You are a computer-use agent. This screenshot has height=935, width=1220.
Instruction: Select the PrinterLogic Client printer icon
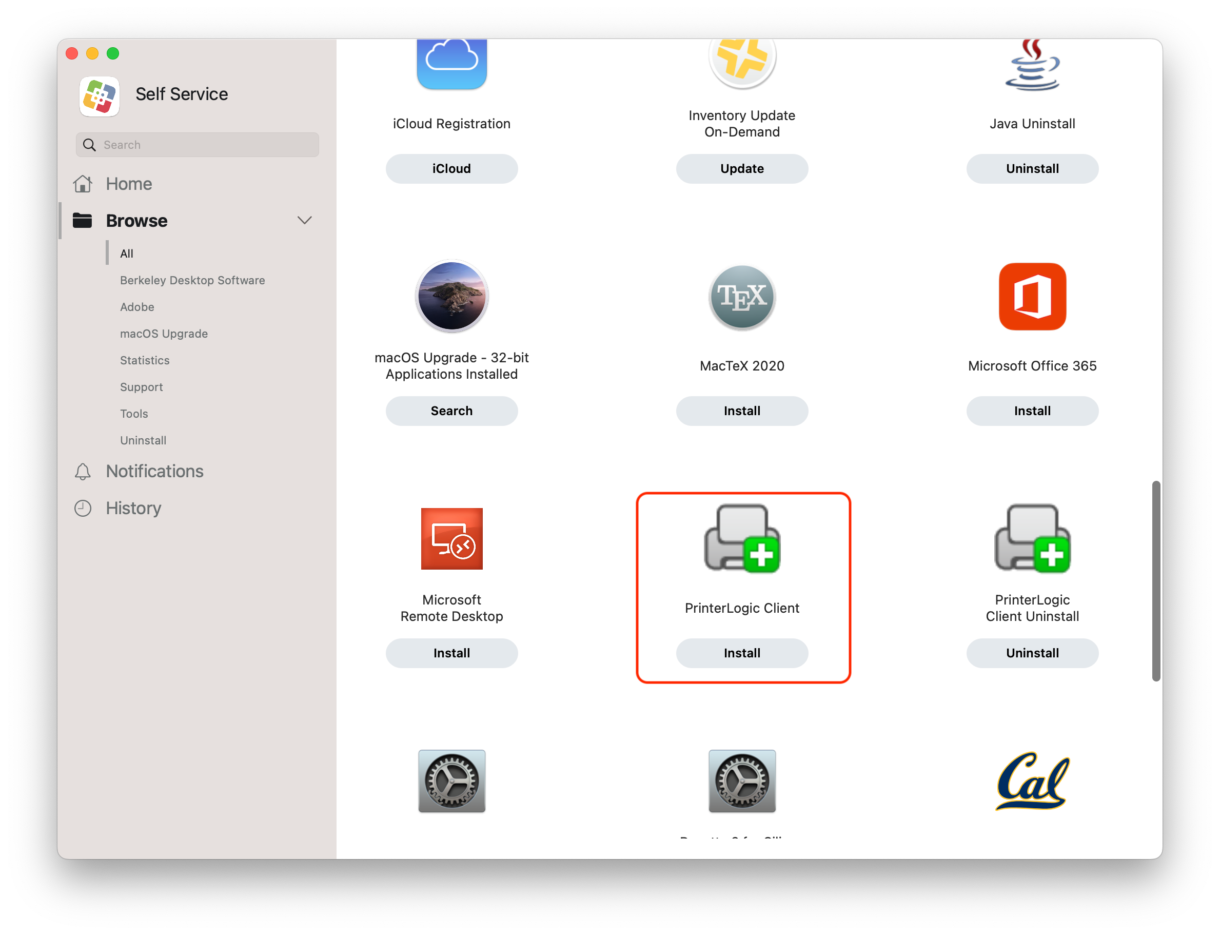pyautogui.click(x=741, y=539)
